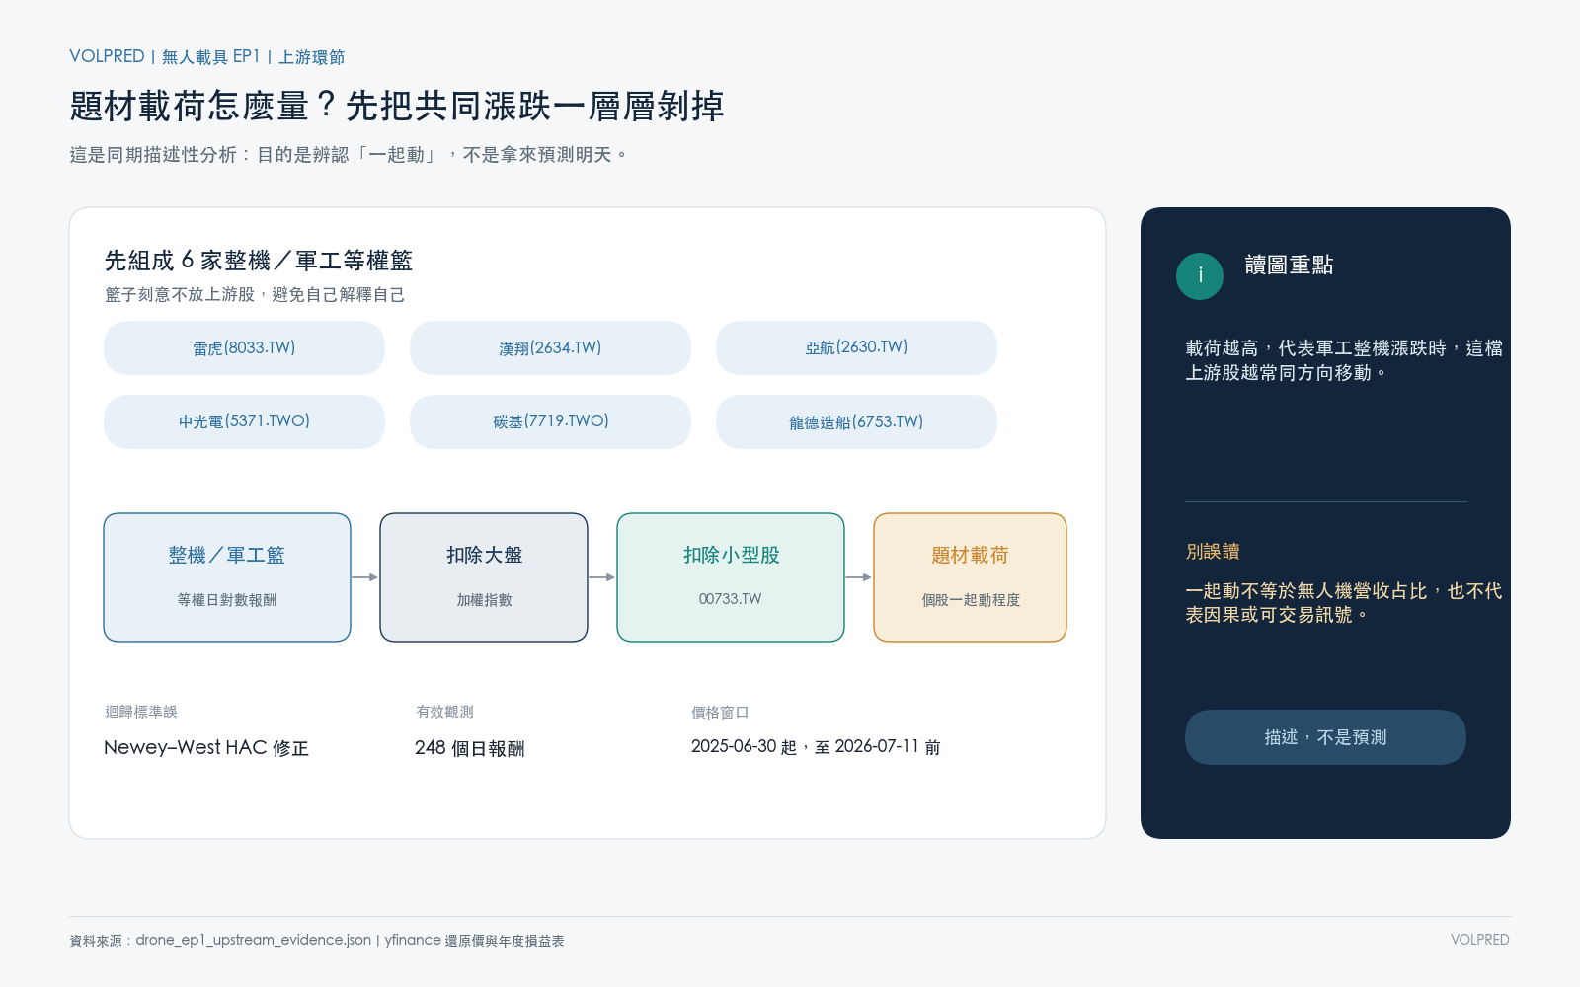Screen dimensions: 1580x987
Task: Select the 亞航(2630.TW) stock chip
Action: (x=856, y=347)
